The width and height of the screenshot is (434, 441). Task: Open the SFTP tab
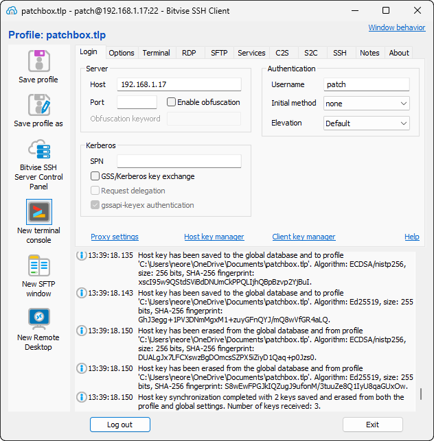219,53
